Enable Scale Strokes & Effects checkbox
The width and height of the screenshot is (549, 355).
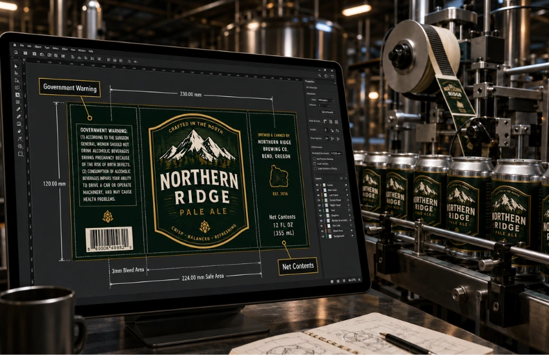[x=315, y=168]
